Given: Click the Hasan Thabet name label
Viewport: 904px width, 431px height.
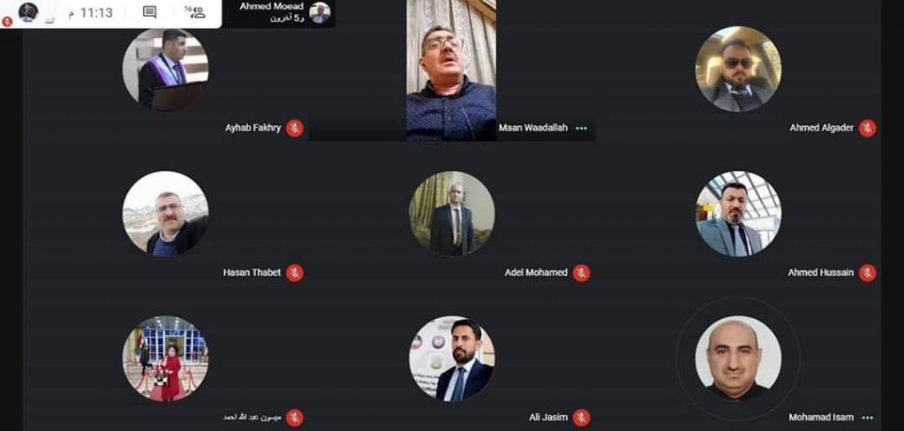Looking at the screenshot, I should click(252, 272).
